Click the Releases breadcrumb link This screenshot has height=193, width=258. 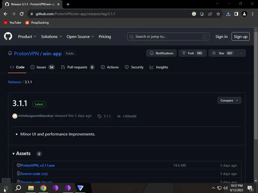[x=15, y=82]
